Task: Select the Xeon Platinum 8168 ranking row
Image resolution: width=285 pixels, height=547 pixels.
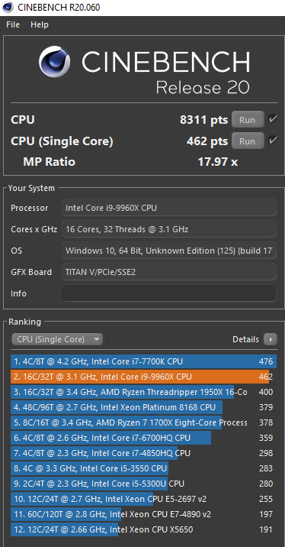Action: [x=143, y=407]
